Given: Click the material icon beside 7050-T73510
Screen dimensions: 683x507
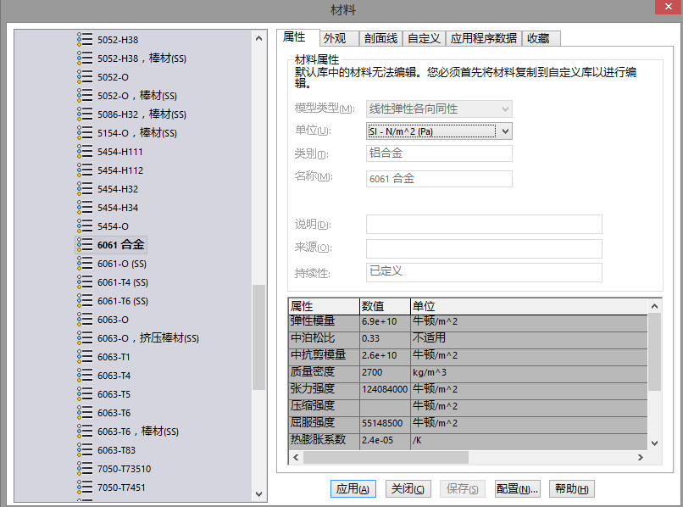Looking at the screenshot, I should click(x=85, y=469).
